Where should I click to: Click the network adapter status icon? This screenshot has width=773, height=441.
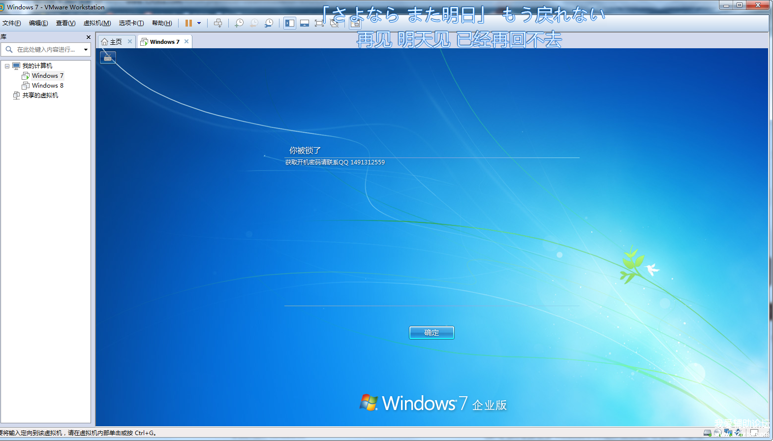pos(728,433)
